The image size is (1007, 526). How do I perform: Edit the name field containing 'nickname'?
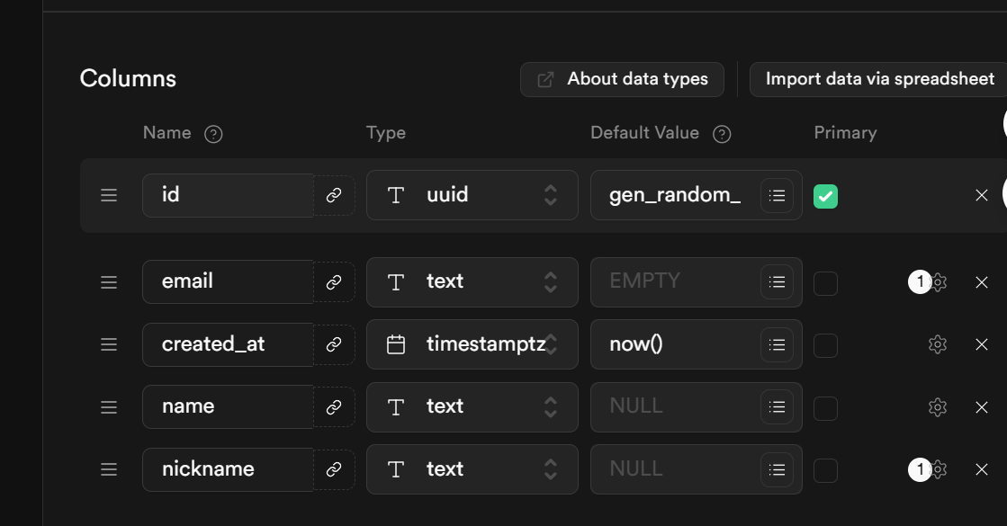[x=227, y=469]
